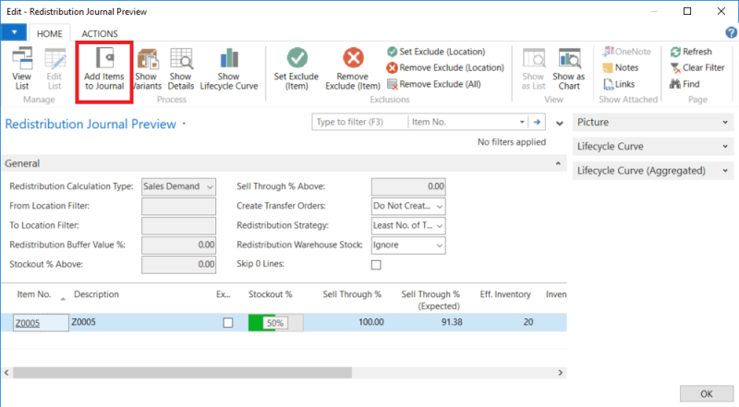Screen dimensions: 739x407
Task: Click the Stockout % 50% progress bar
Action: pyautogui.click(x=274, y=323)
